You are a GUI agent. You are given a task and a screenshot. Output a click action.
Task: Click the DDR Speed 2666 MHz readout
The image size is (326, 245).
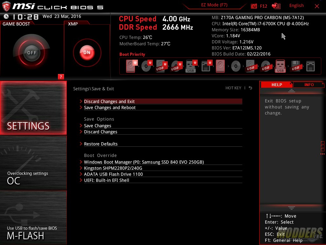pyautogui.click(x=156, y=27)
